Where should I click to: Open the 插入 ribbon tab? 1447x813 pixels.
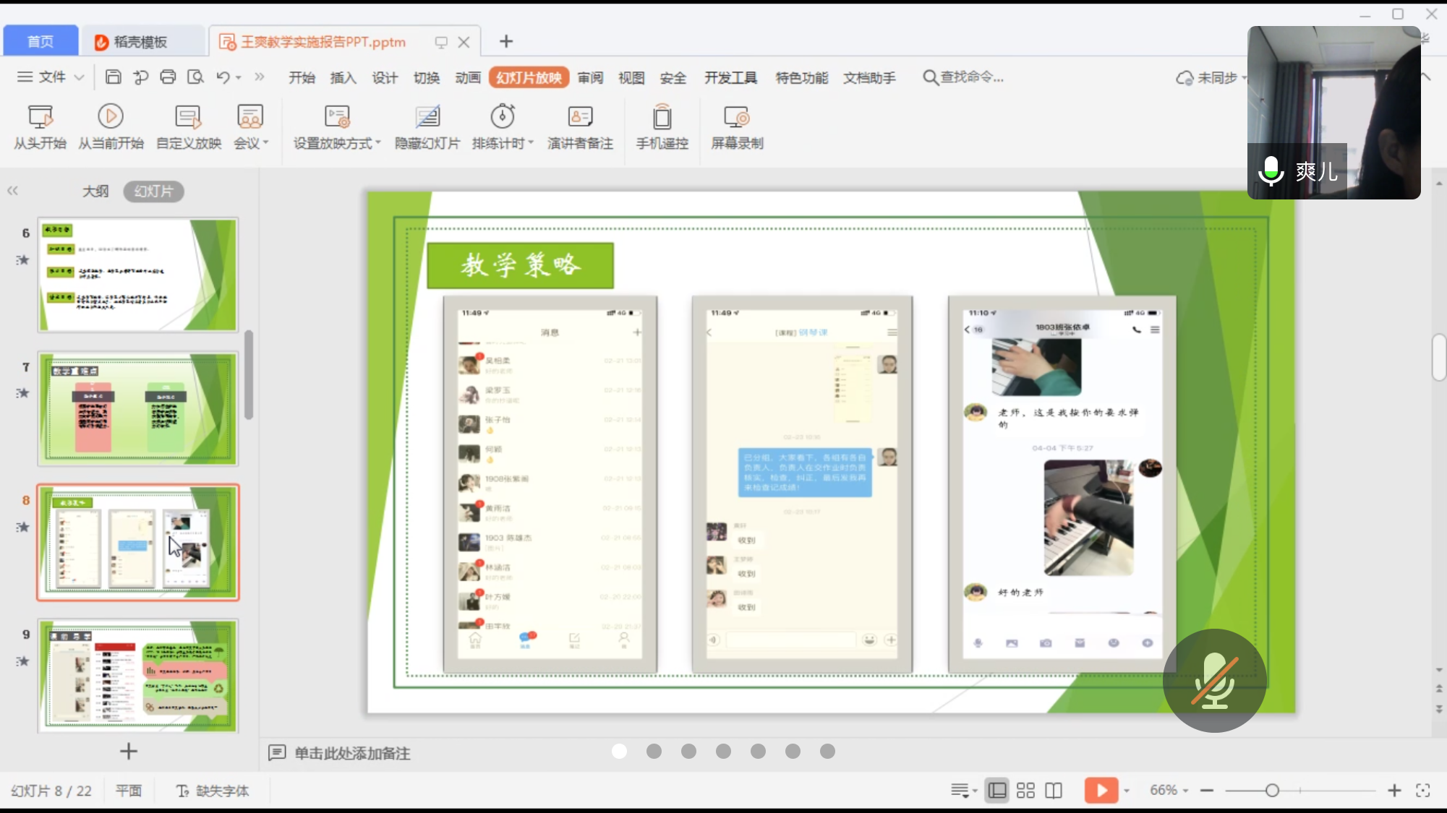pyautogui.click(x=343, y=77)
